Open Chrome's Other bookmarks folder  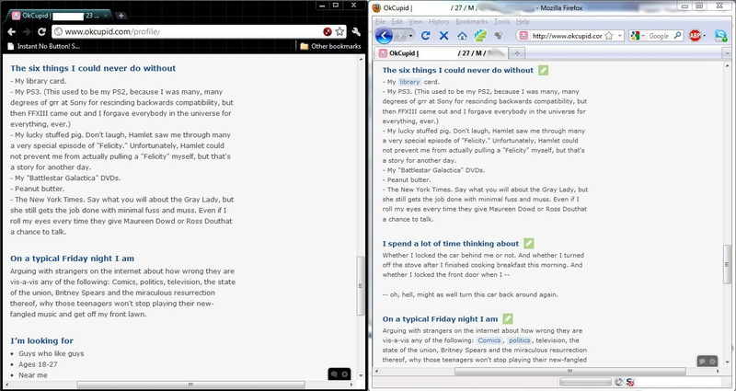pos(330,46)
